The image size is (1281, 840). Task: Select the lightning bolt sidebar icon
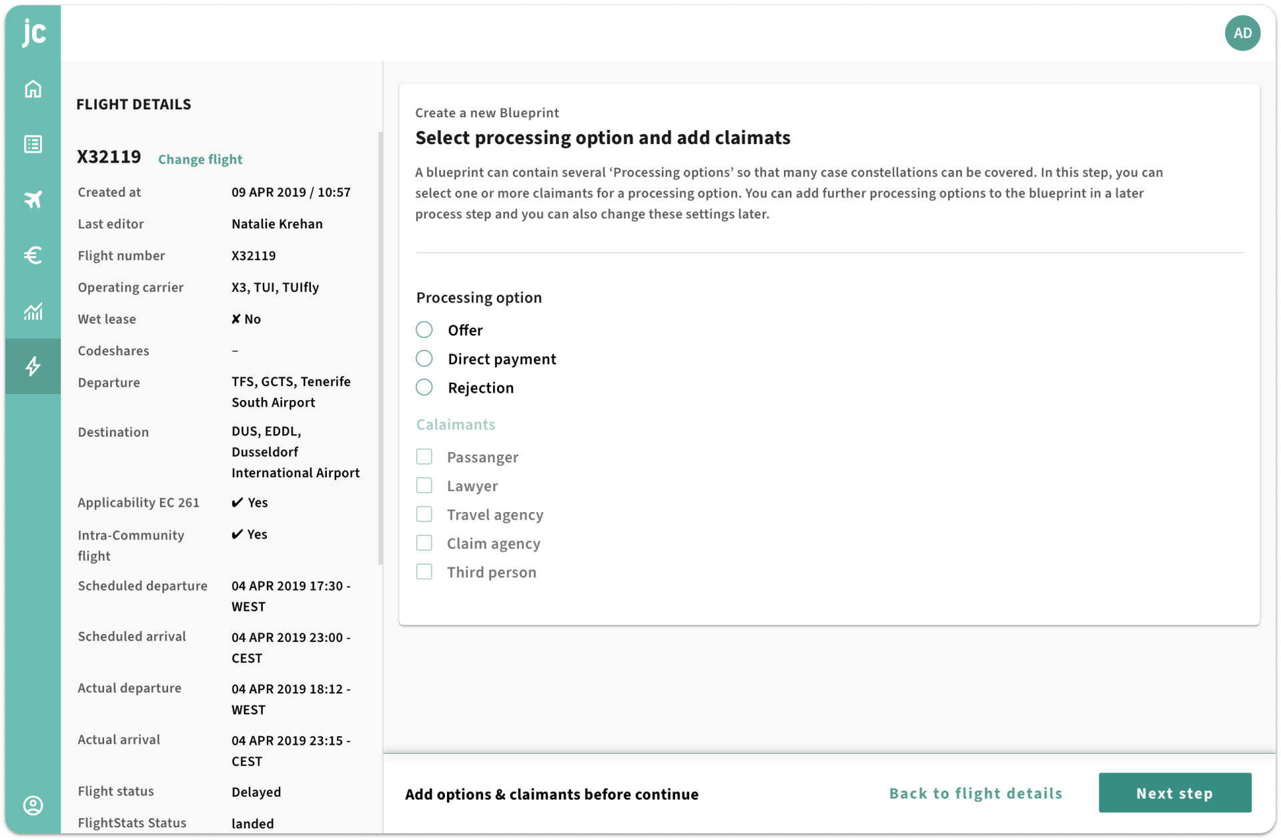(33, 366)
